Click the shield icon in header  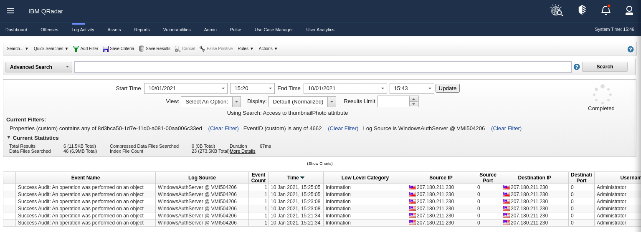click(x=582, y=10)
